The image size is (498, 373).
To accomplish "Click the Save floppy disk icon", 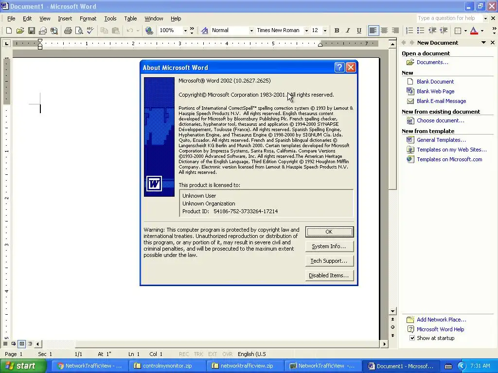I will coord(32,31).
